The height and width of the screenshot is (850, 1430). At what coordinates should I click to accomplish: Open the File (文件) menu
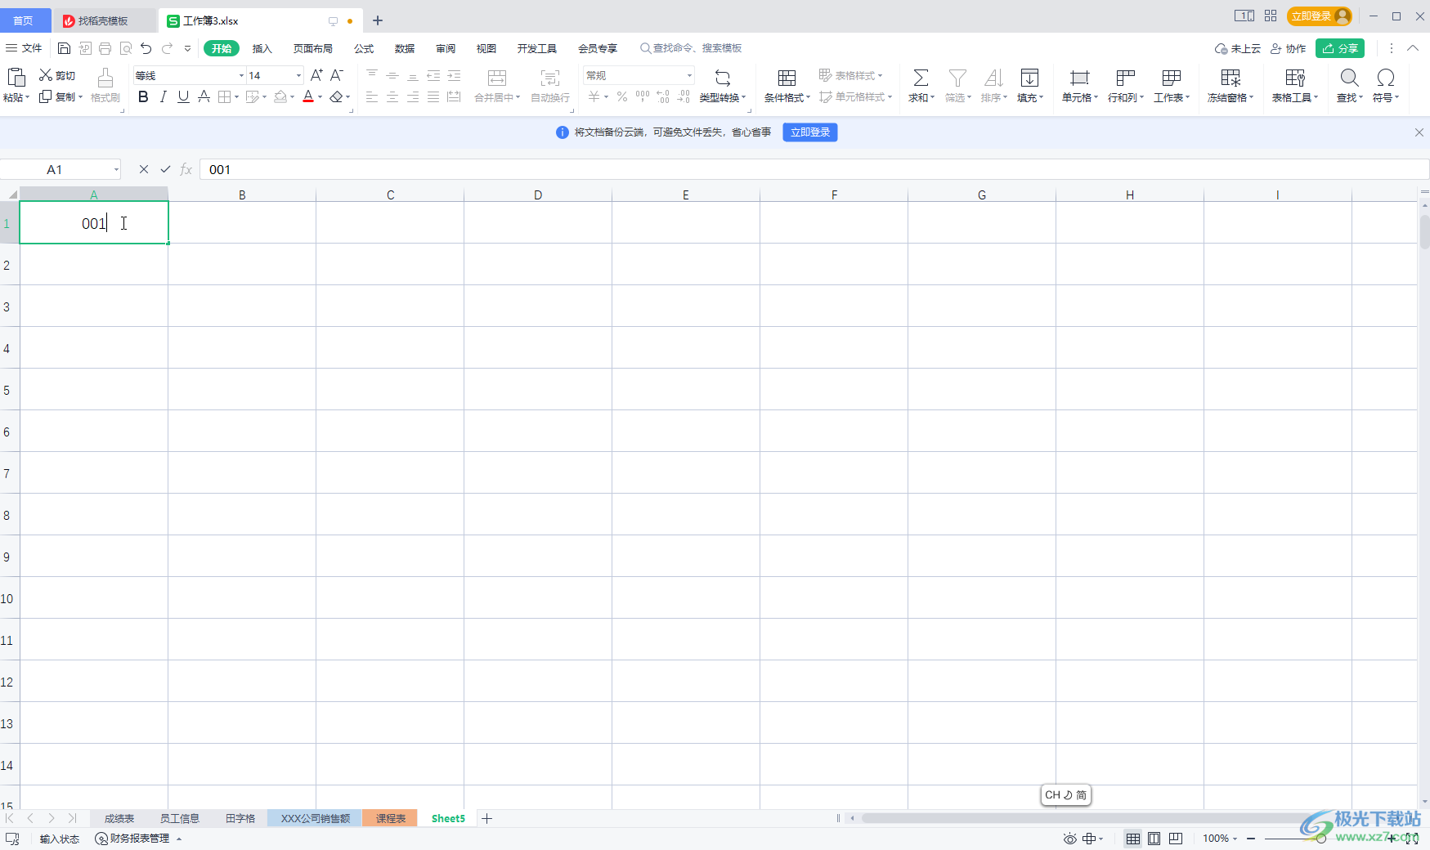25,48
